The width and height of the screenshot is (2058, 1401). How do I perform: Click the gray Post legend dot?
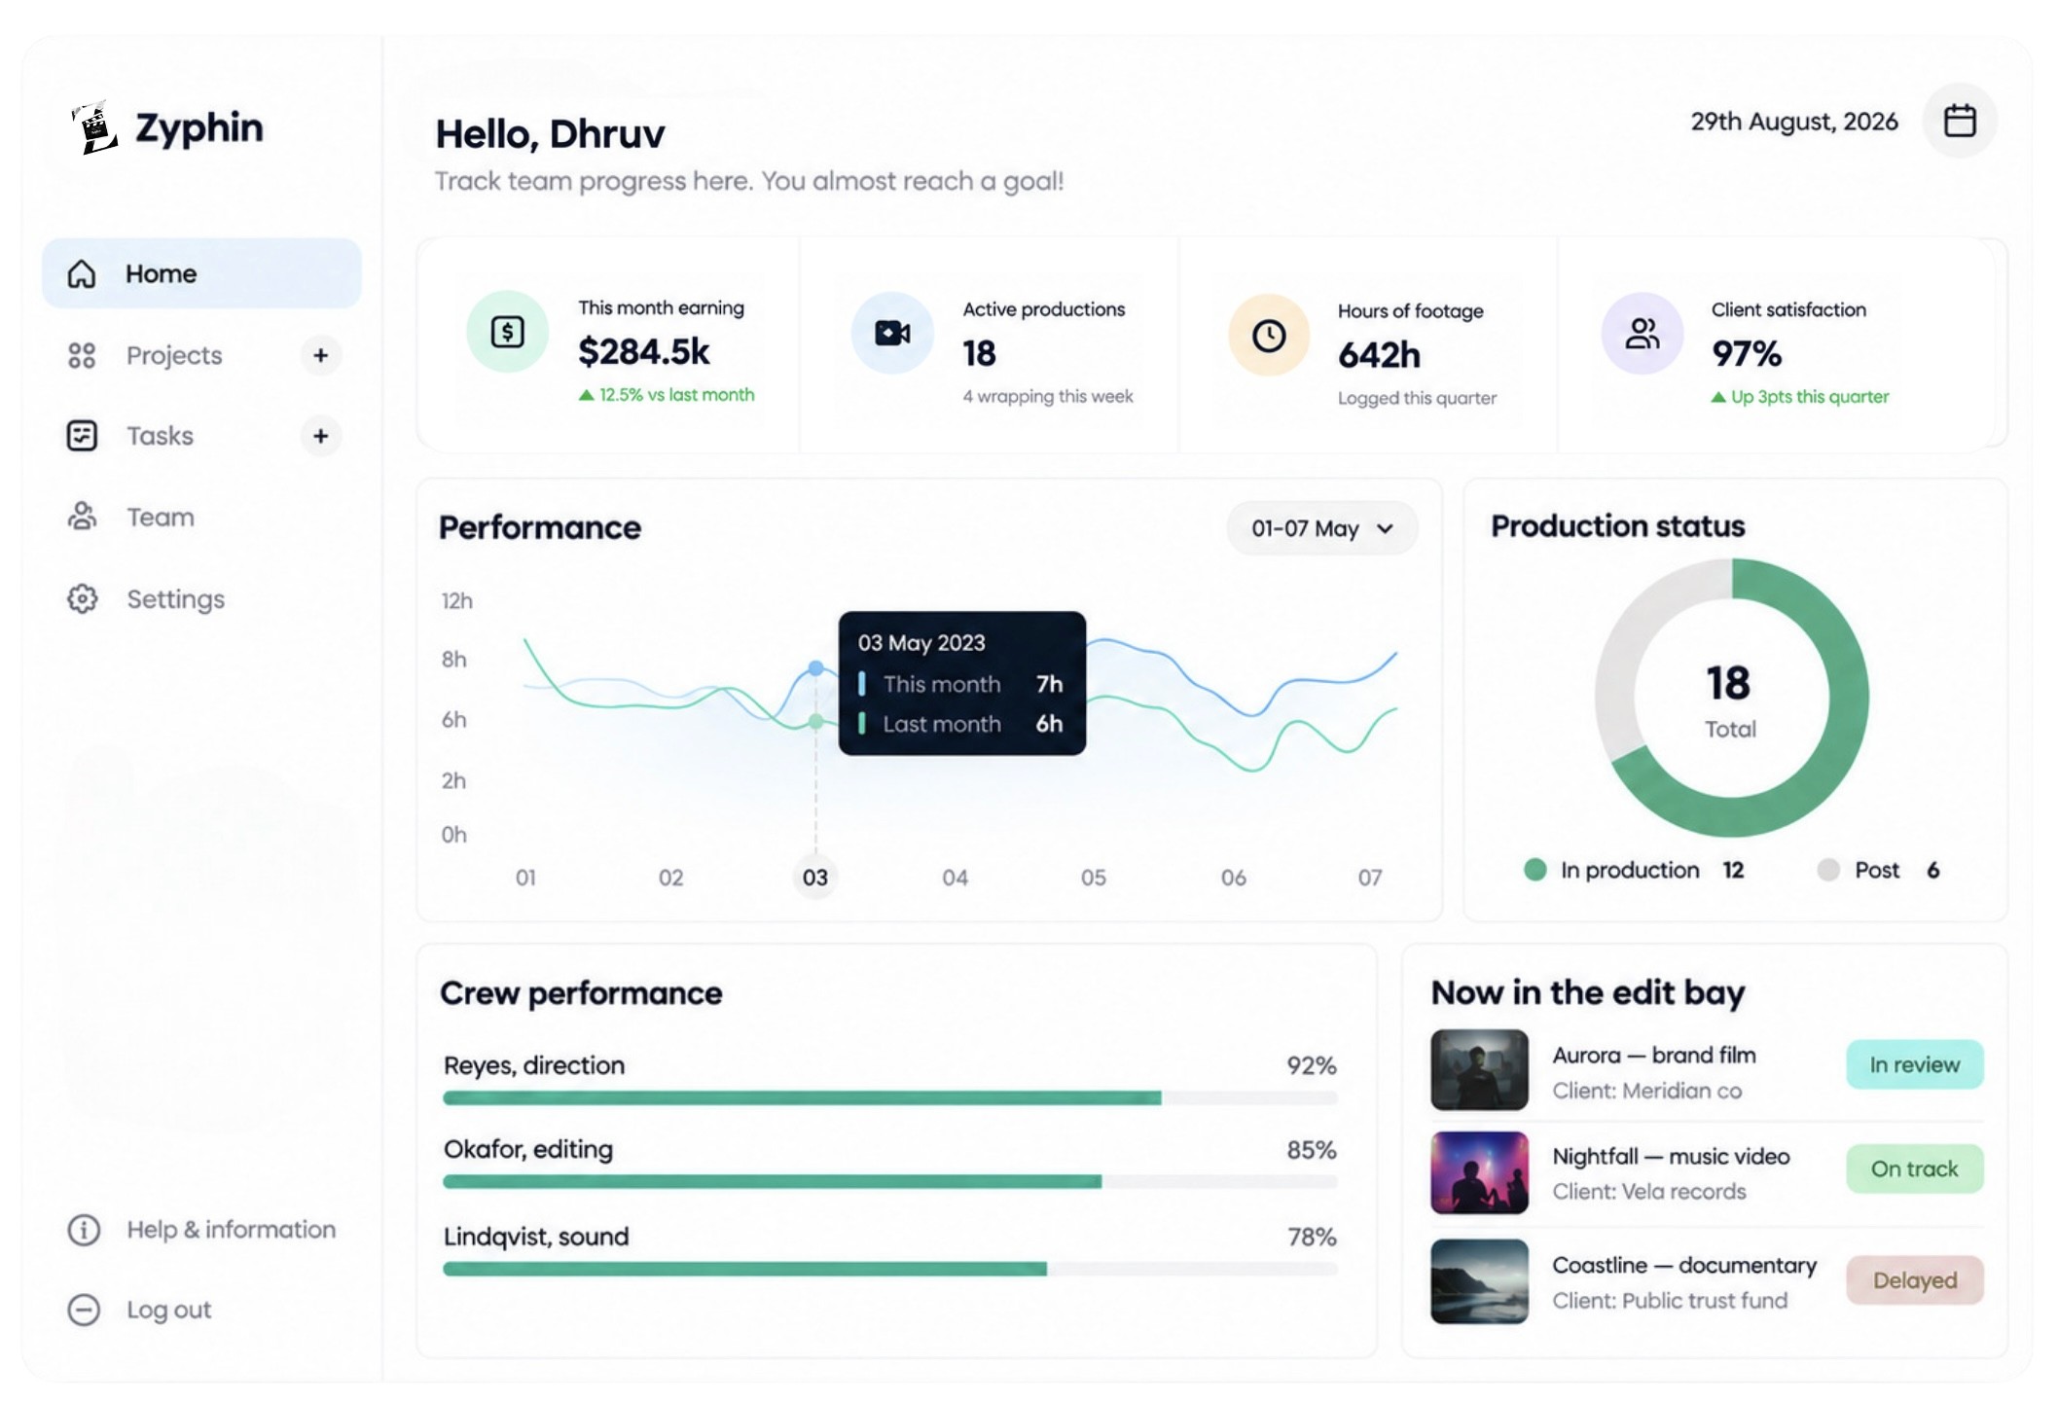click(1828, 870)
